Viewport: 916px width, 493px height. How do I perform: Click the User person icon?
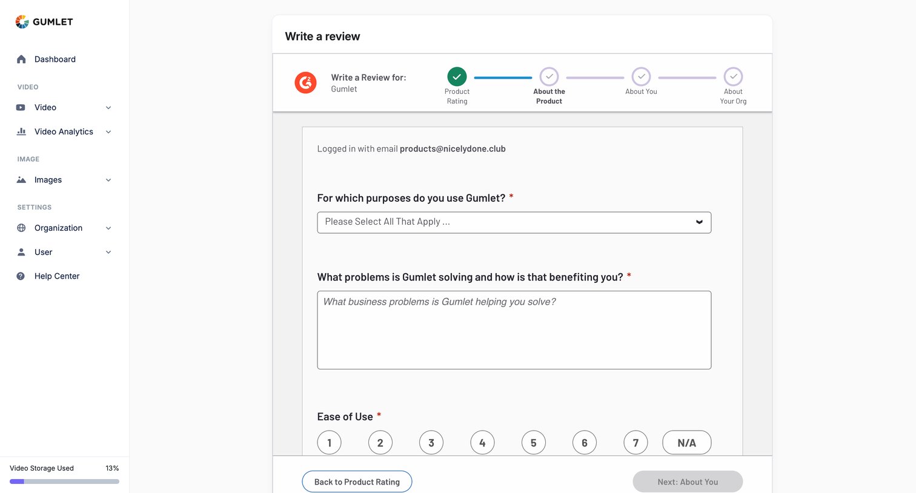tap(21, 252)
